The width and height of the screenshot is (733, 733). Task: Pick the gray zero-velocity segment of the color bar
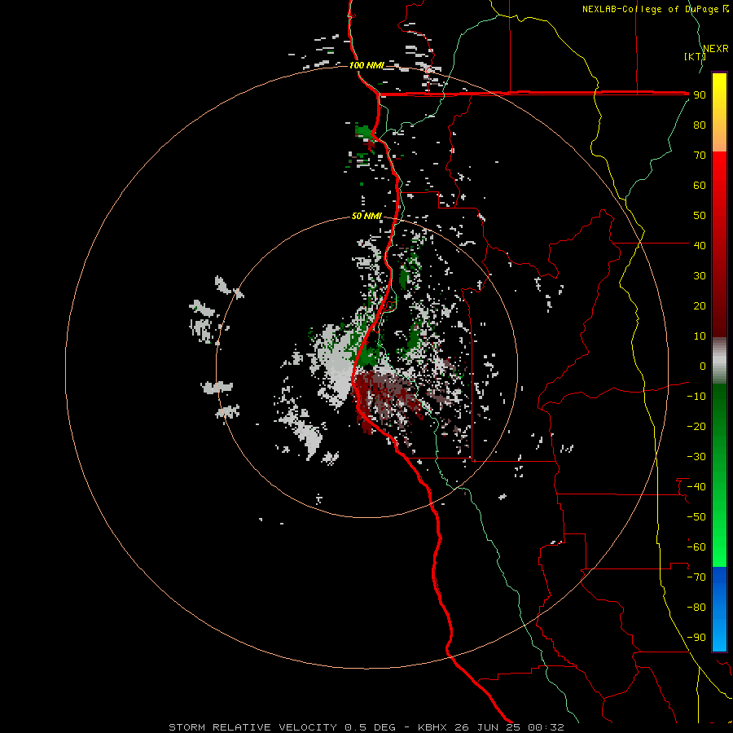pyautogui.click(x=719, y=361)
